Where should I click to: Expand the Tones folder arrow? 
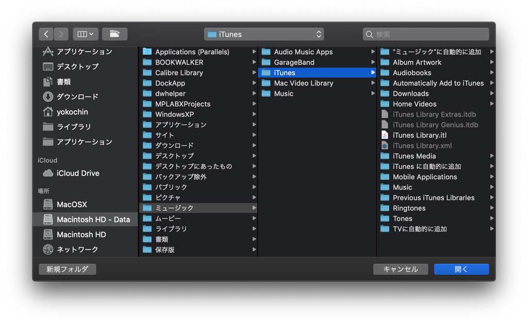point(491,219)
